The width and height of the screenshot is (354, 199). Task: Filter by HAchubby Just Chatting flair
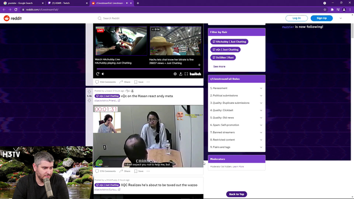click(229, 41)
